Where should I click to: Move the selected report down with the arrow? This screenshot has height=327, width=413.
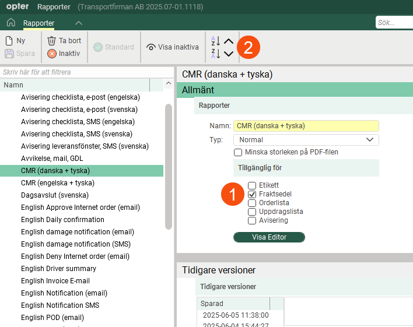click(x=229, y=54)
